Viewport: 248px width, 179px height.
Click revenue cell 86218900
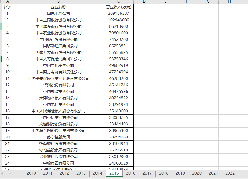pos(119,26)
